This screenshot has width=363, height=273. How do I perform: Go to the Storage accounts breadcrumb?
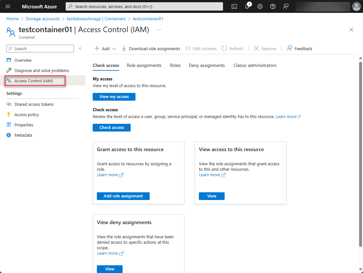click(42, 19)
